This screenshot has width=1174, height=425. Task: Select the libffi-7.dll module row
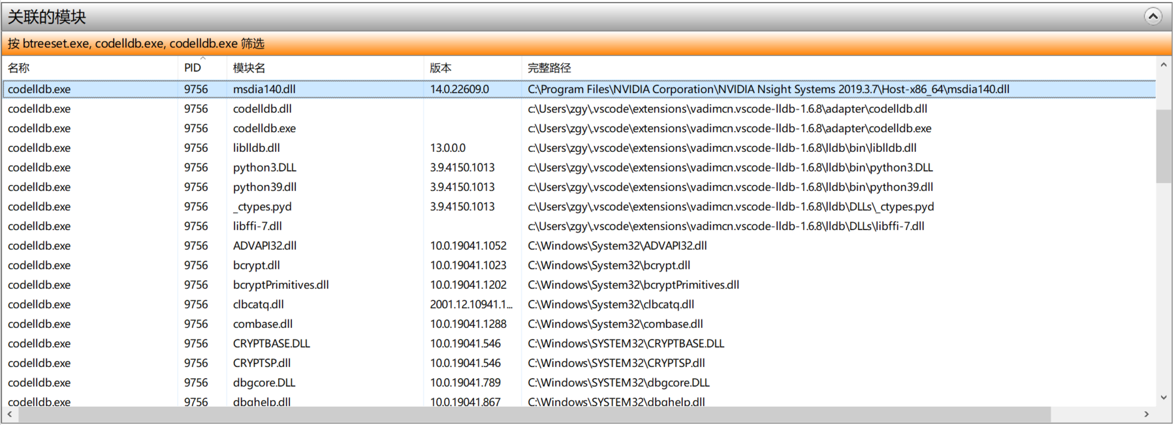point(579,226)
